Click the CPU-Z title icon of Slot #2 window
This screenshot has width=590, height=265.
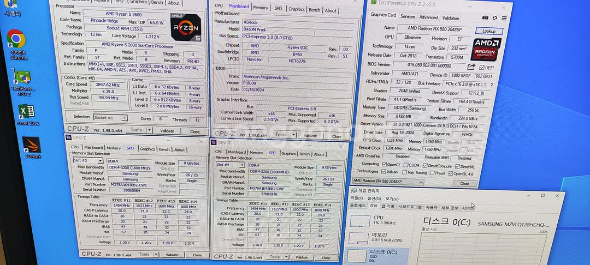pyautogui.click(x=68, y=137)
